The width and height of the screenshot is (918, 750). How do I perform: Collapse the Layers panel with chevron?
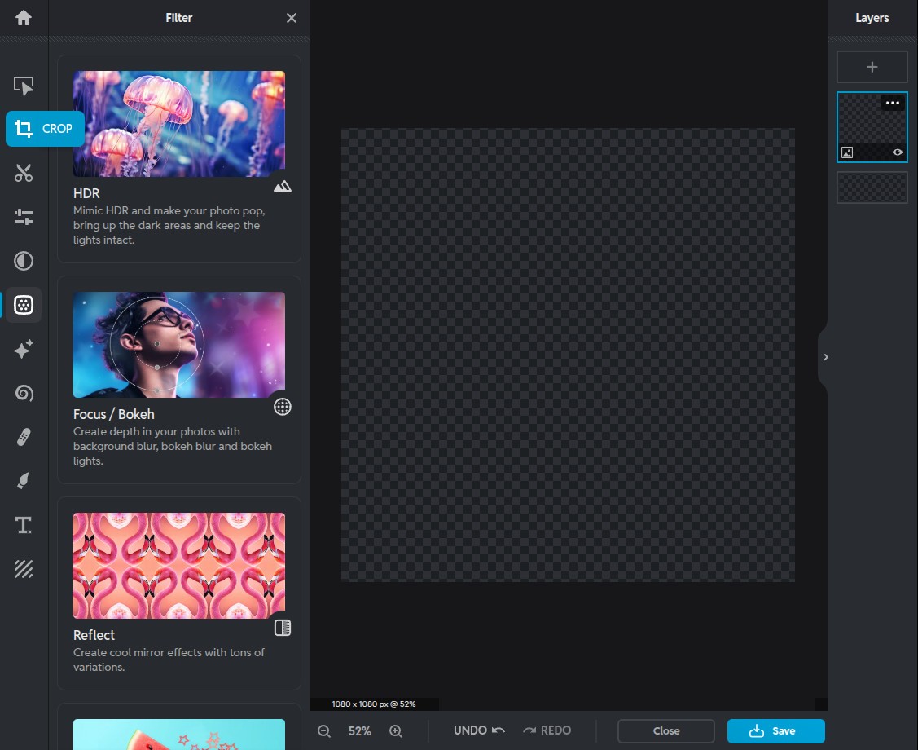pos(825,357)
